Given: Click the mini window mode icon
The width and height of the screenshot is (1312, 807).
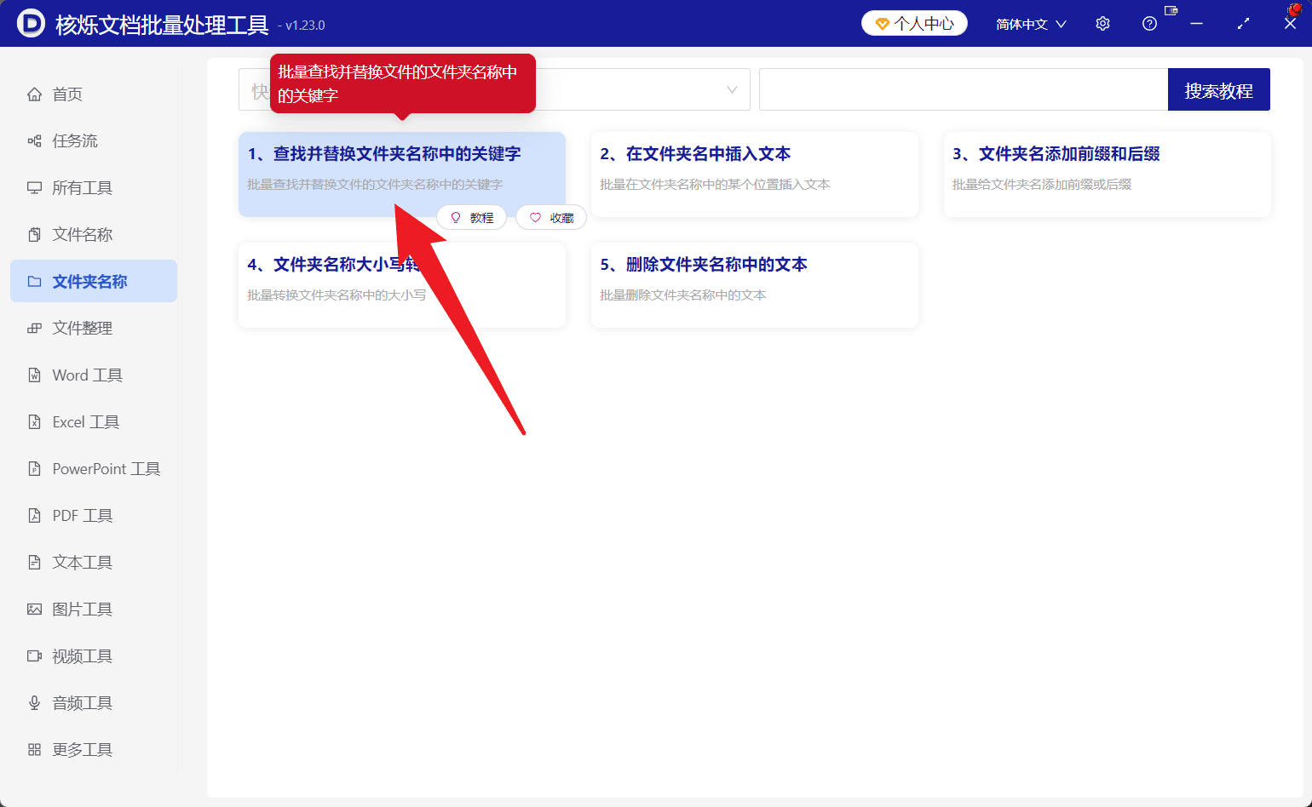Looking at the screenshot, I should click(1171, 10).
